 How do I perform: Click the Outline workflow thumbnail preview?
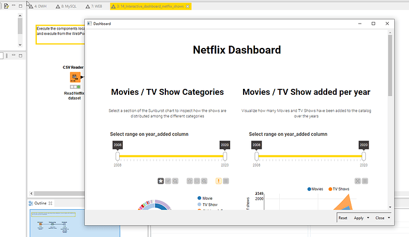pos(75,223)
